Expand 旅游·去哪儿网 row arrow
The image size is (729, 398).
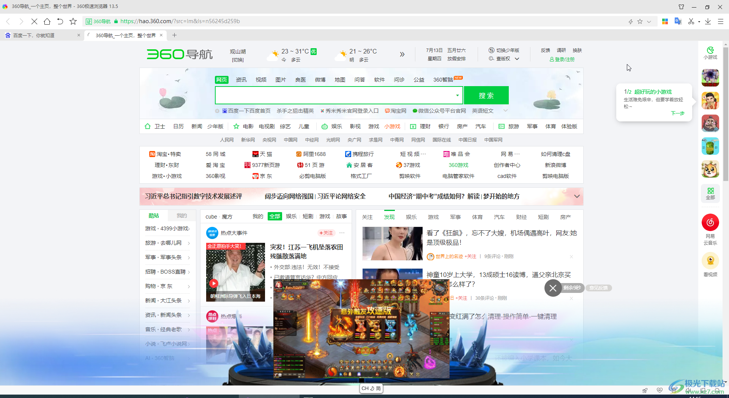tap(189, 243)
